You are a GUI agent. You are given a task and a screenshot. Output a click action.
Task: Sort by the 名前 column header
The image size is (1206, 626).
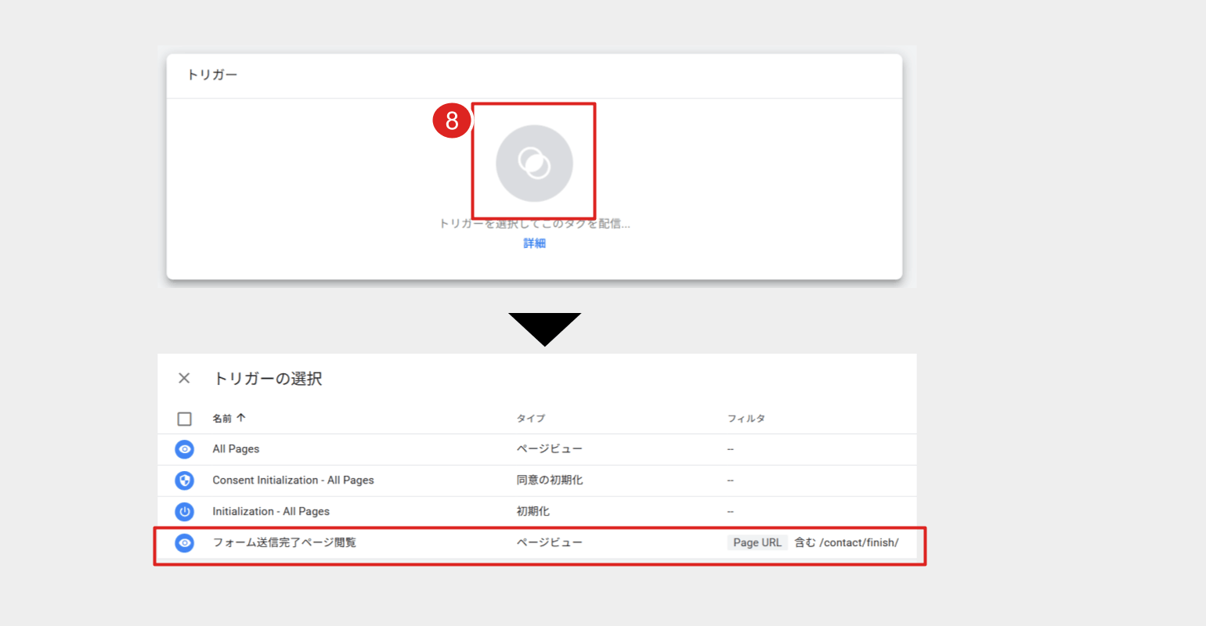[222, 419]
